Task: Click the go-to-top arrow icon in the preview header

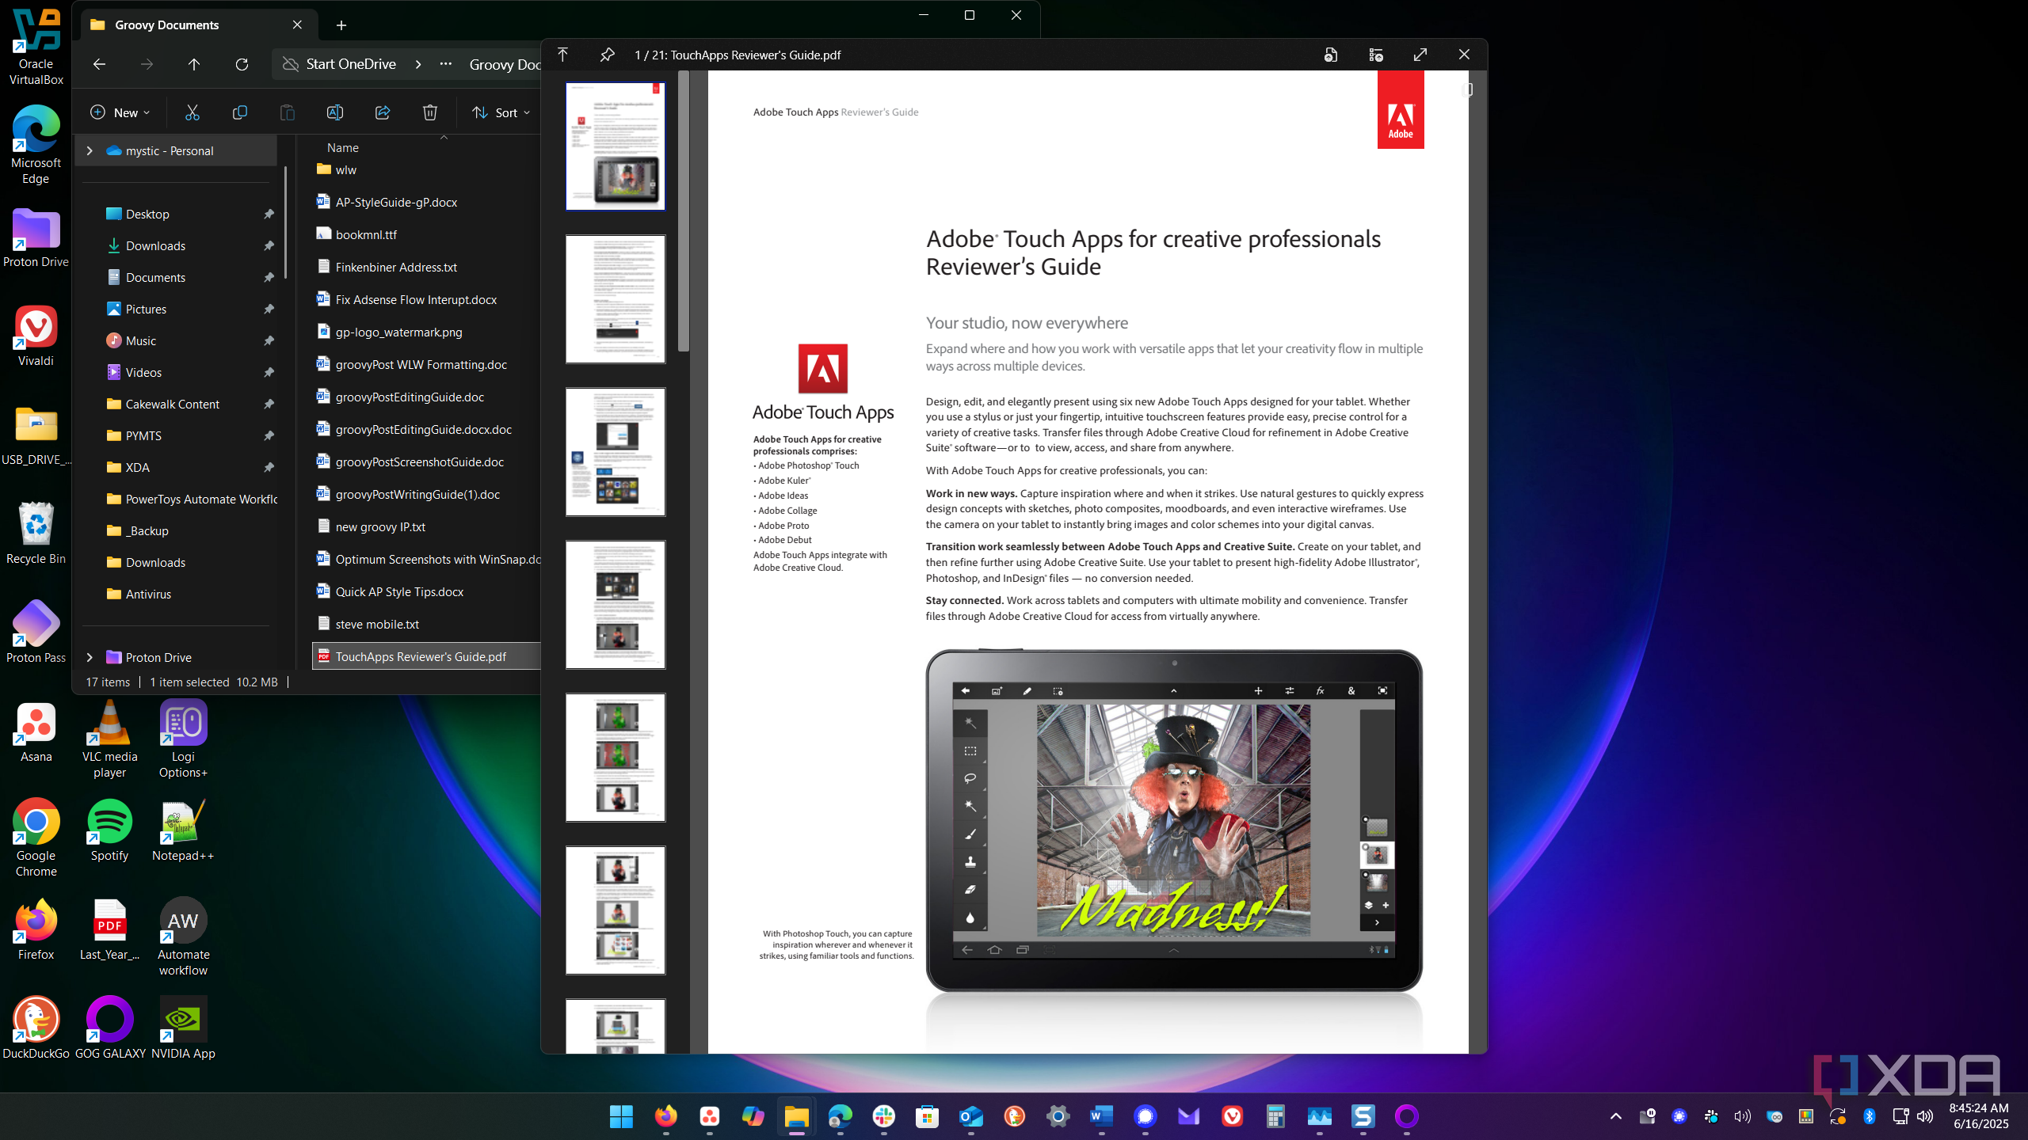Action: tap(562, 55)
